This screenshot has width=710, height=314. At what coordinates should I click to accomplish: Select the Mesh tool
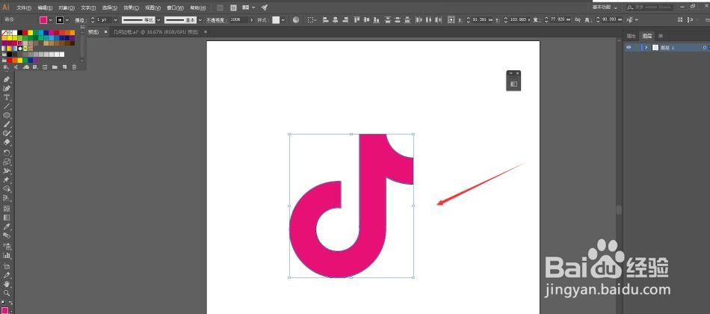pyautogui.click(x=6, y=209)
